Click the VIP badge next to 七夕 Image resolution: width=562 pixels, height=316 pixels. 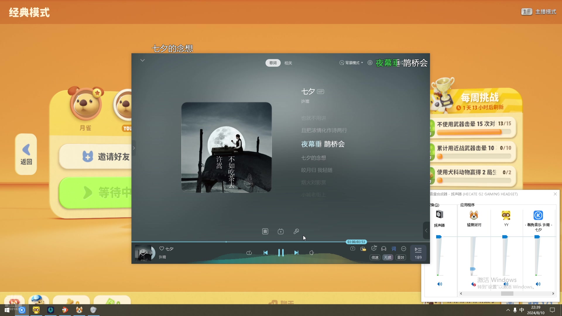point(321,92)
